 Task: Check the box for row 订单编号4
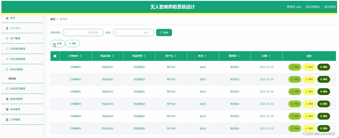55,104
